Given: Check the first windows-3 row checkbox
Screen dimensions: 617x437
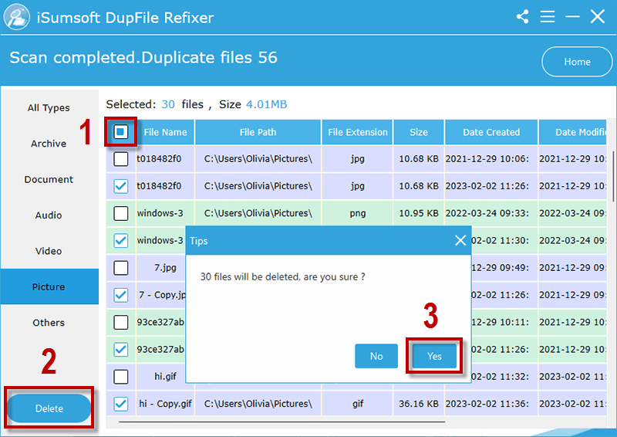Looking at the screenshot, I should [121, 213].
